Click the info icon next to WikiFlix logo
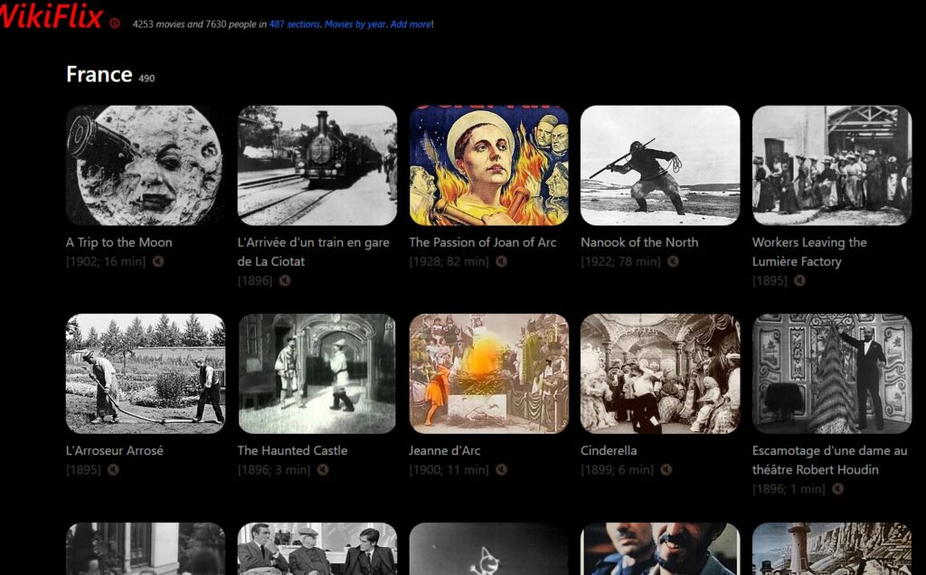 coord(115,24)
